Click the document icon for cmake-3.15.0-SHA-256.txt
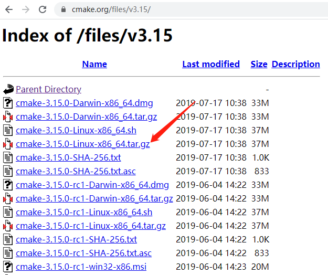328x275 pixels. click(x=8, y=157)
